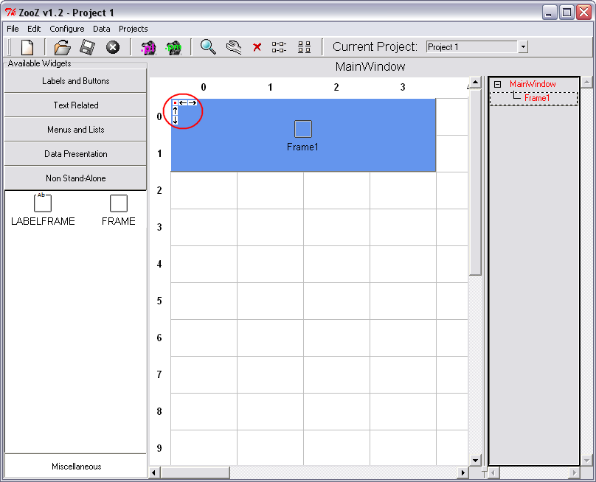This screenshot has height=482, width=596.
Task: Click row header 9 of the grid
Action: [x=159, y=448]
